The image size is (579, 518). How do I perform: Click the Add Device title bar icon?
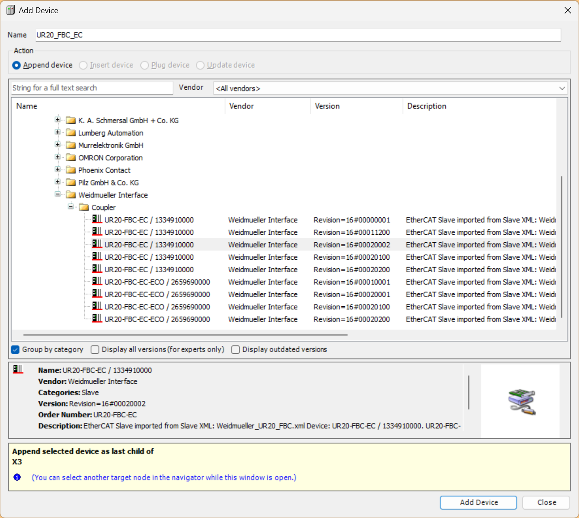(10, 10)
